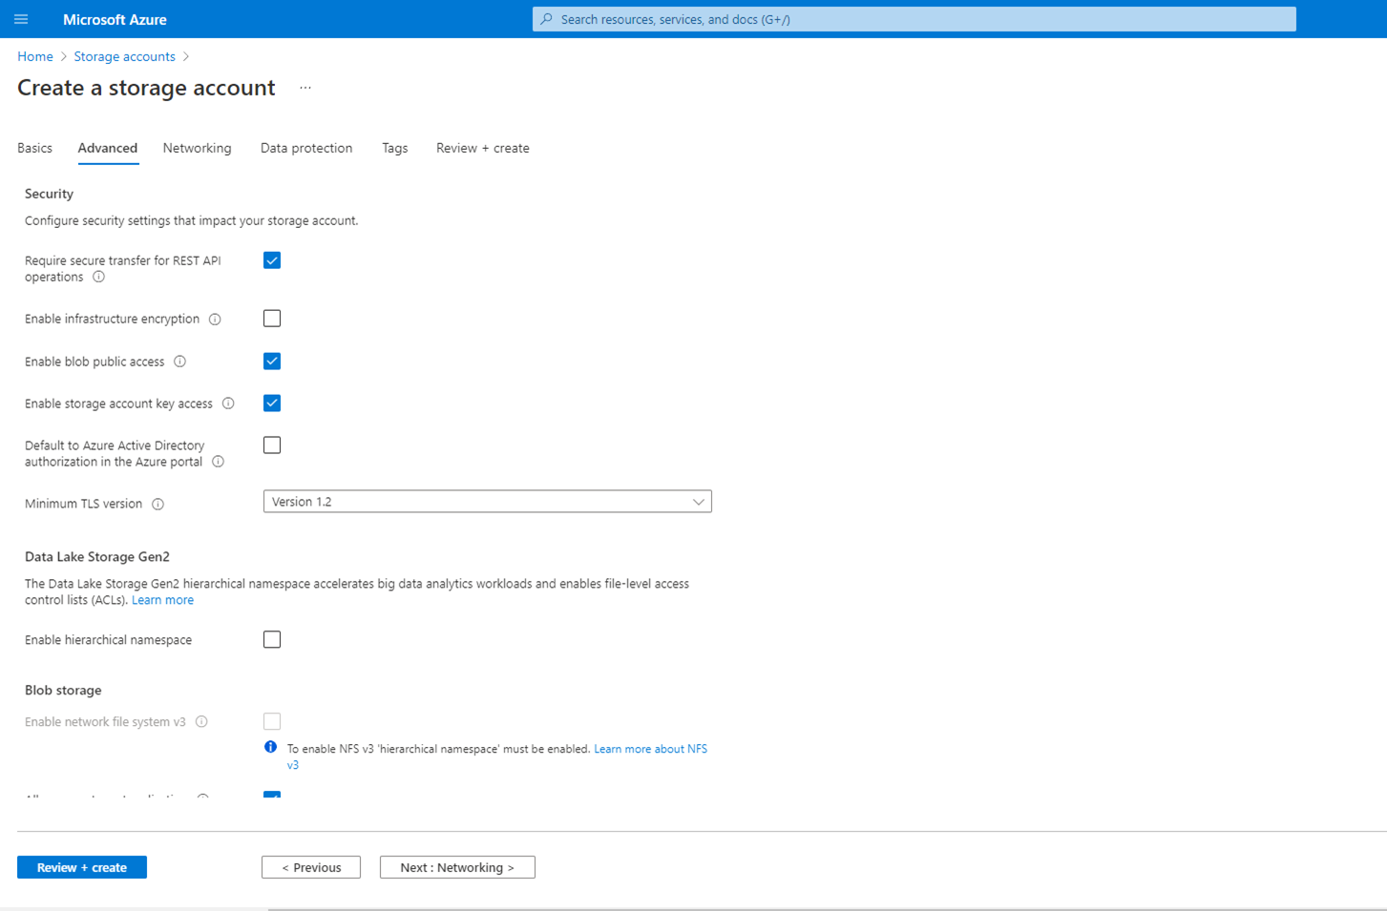1387x911 pixels.
Task: Show info for Enable blob public access
Action: click(179, 362)
